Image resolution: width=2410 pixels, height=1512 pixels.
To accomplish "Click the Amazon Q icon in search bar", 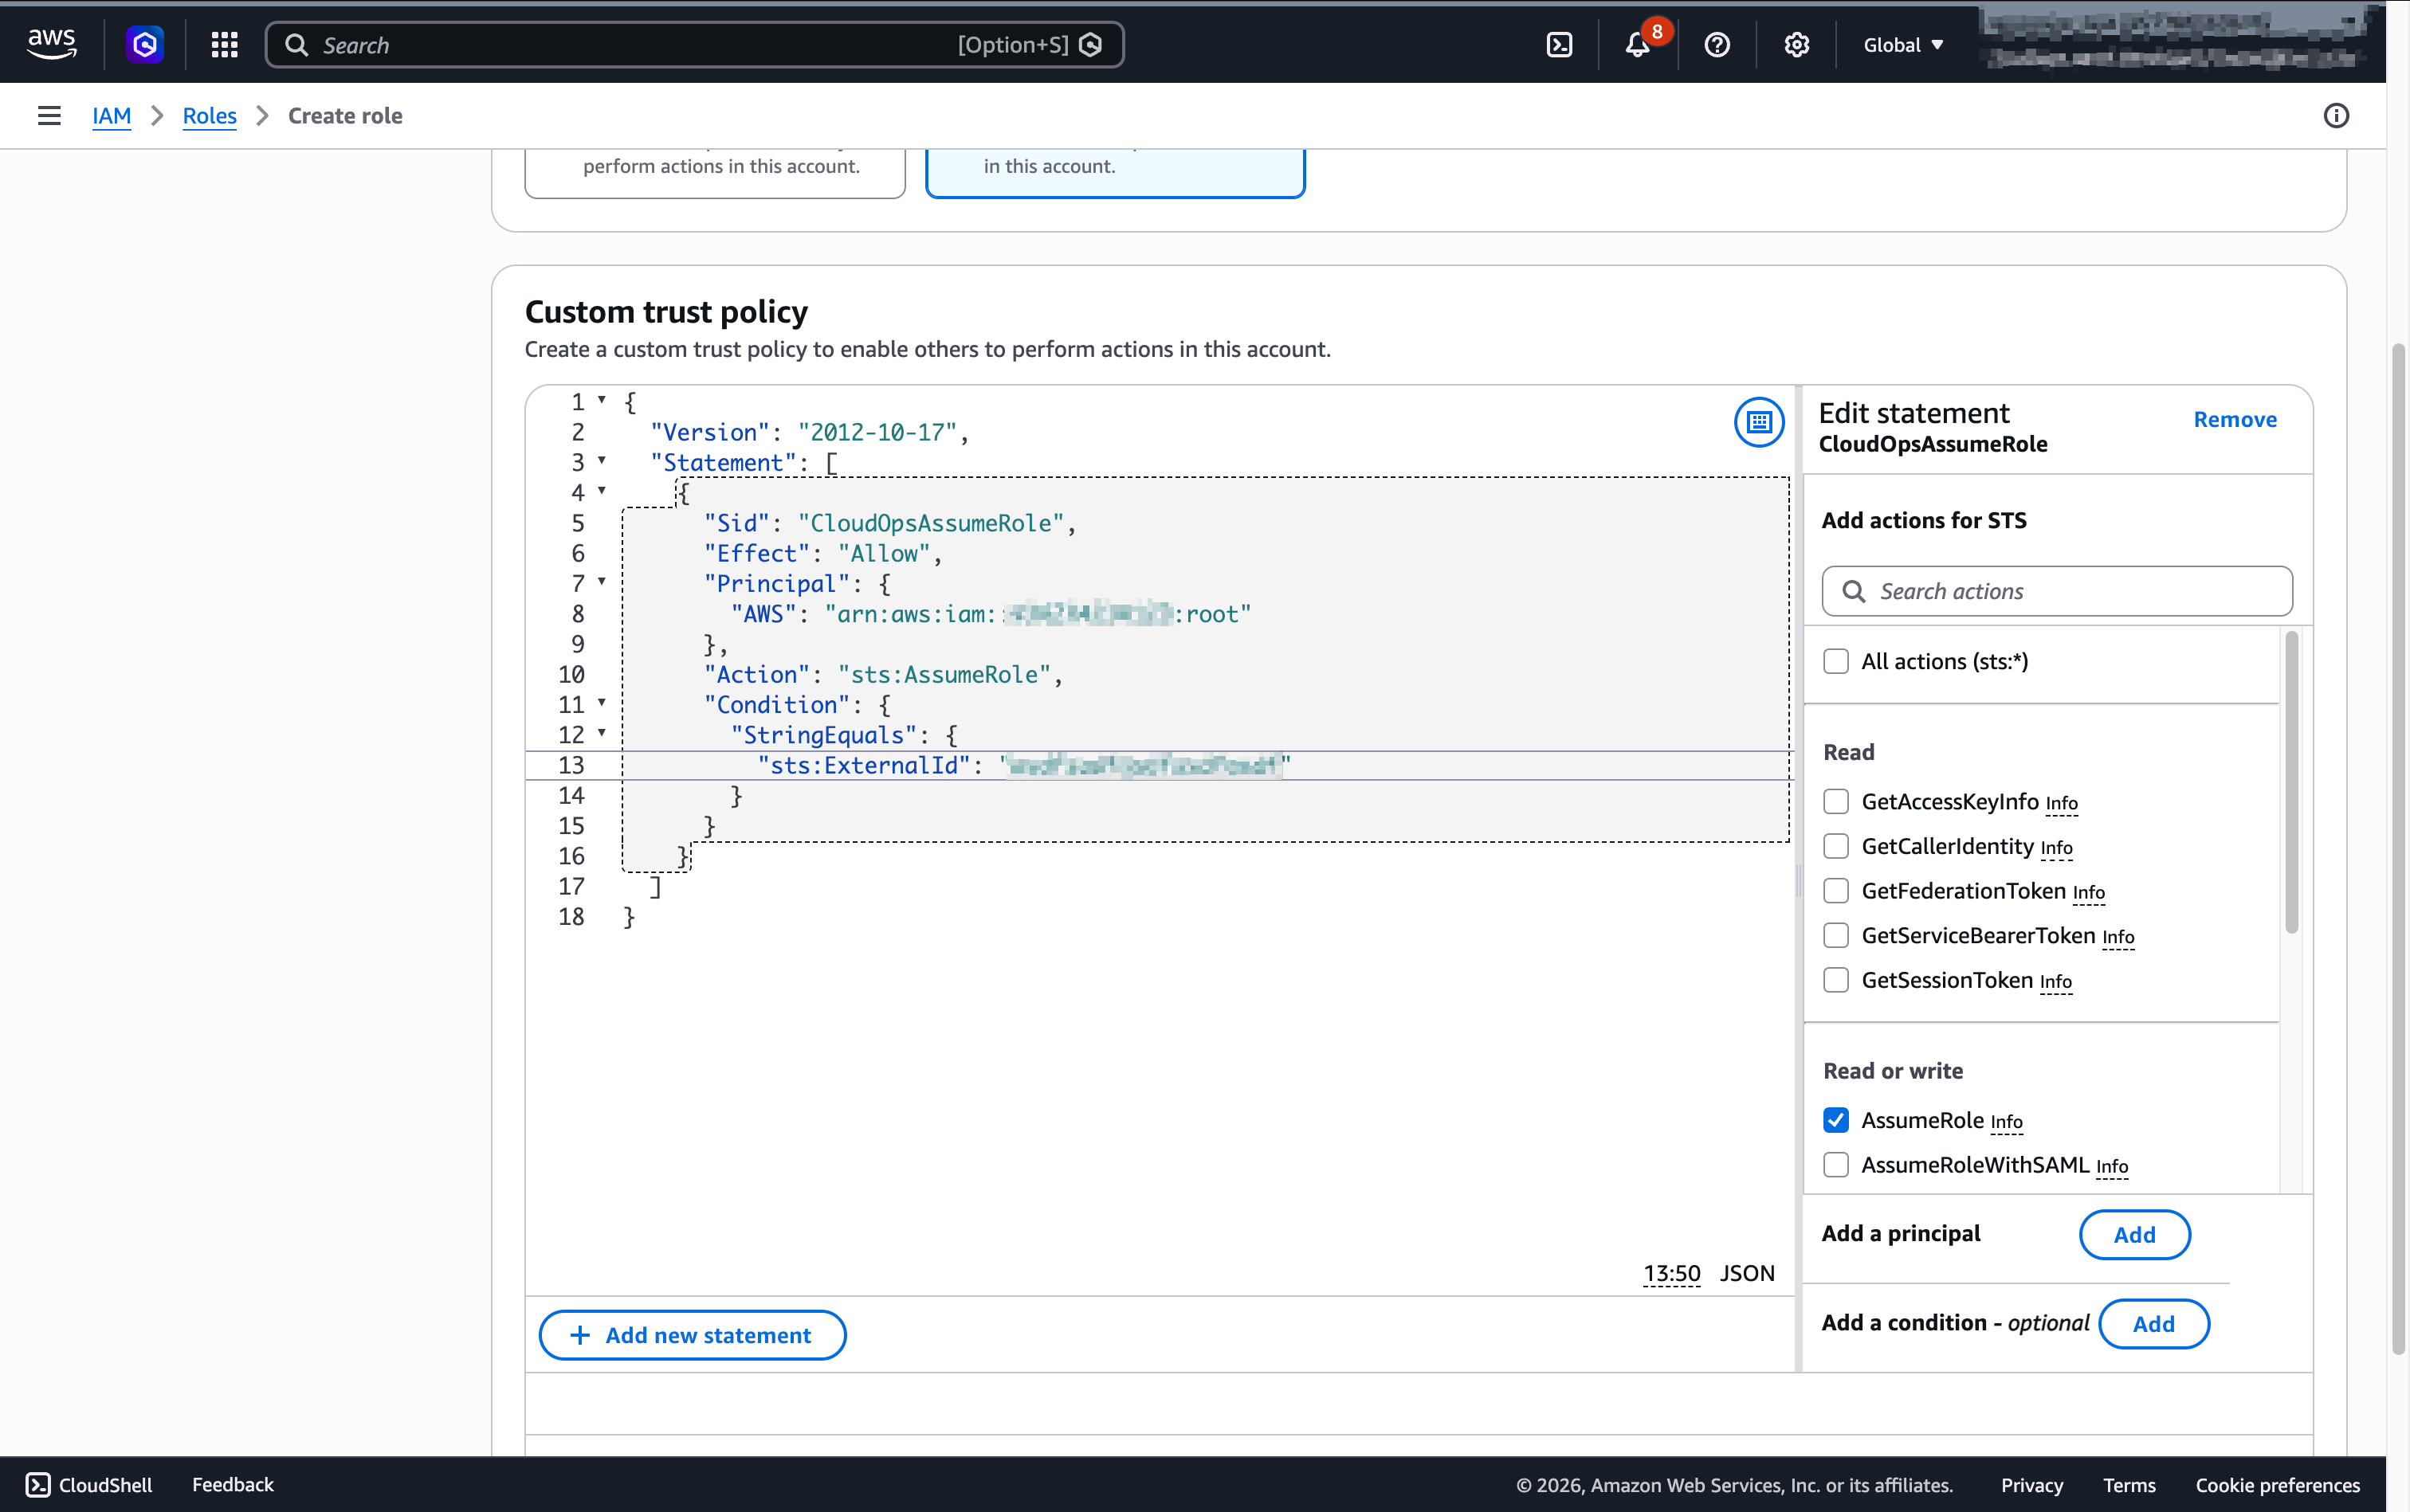I will 1092,45.
